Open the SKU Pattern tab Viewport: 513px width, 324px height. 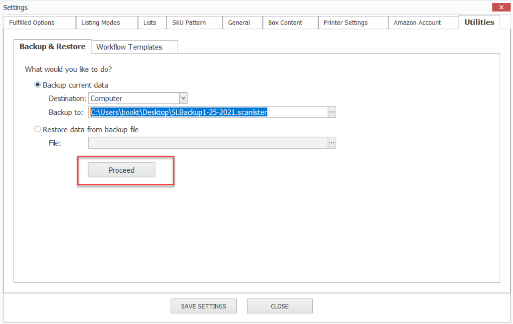[x=189, y=23]
